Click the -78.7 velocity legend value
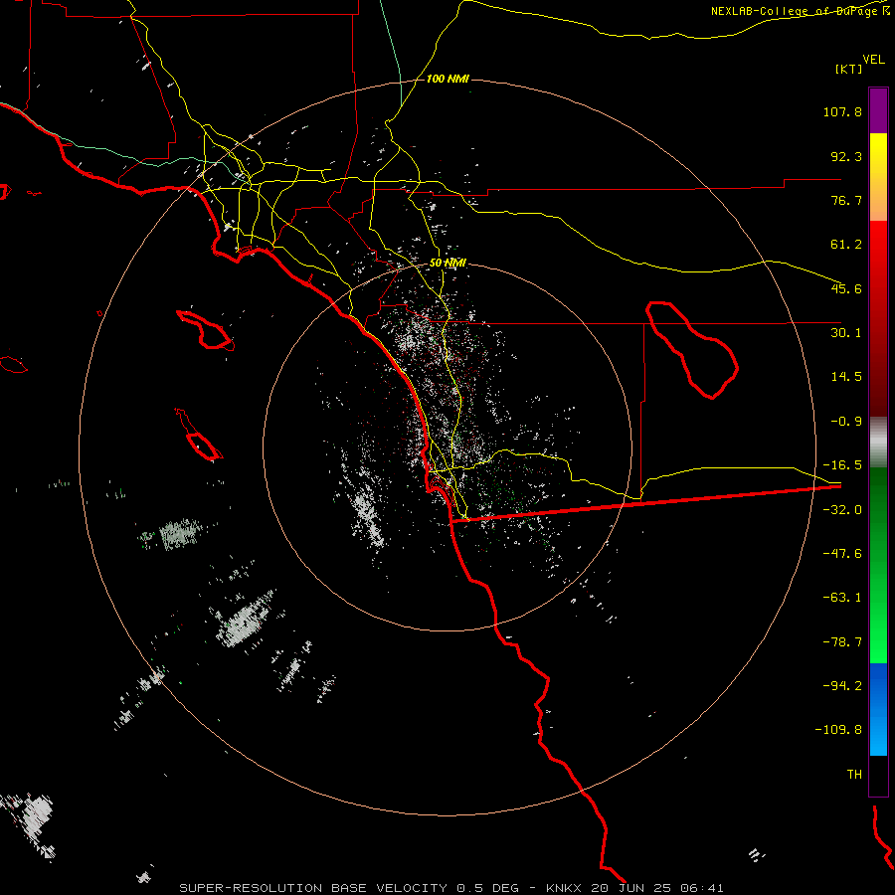The height and width of the screenshot is (895, 895). [x=842, y=642]
